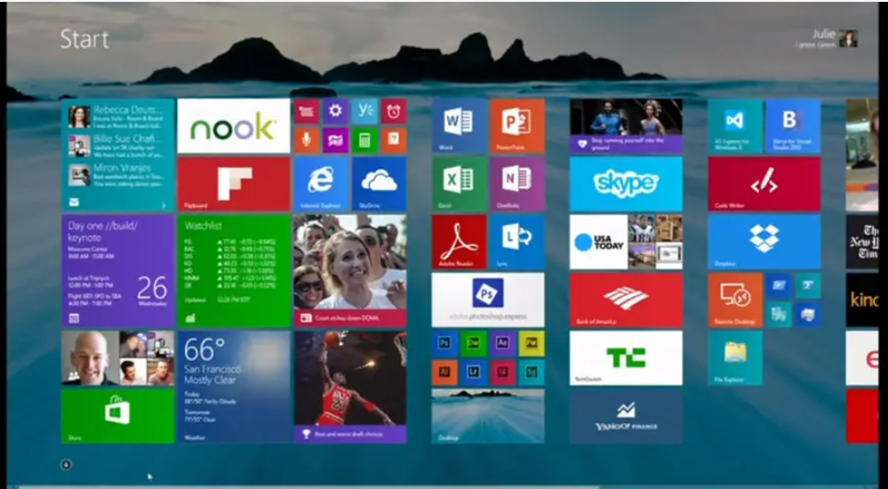Open the Yahoo Finance tile
The image size is (888, 489).
pyautogui.click(x=626, y=416)
